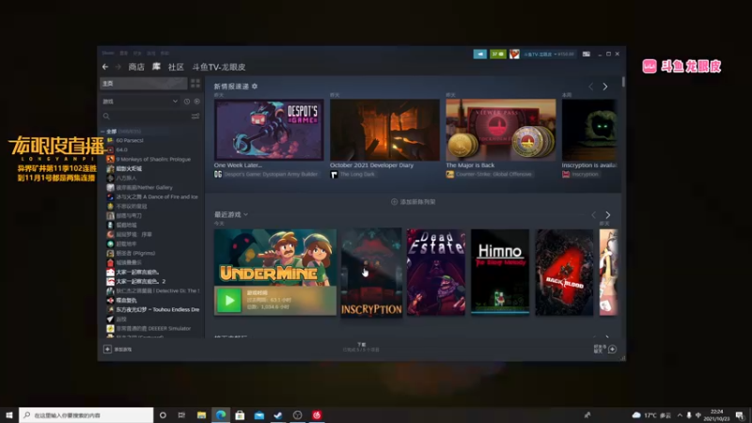The width and height of the screenshot is (752, 423).
Task: Open the Back 4 Blood game card
Action: pos(564,272)
